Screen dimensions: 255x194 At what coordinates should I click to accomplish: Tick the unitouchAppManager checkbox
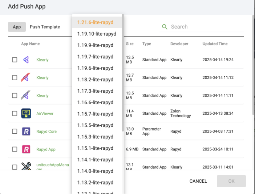coord(15,167)
